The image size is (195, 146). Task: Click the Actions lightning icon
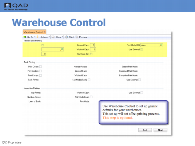point(38,37)
